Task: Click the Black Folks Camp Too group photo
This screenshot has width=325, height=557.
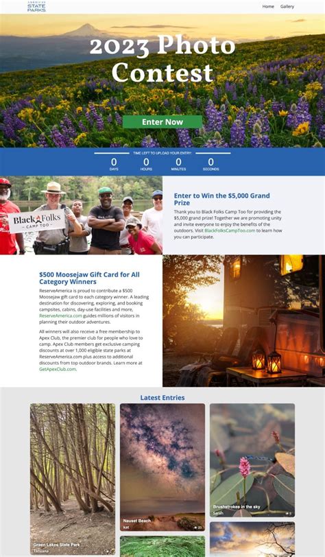Action: (x=81, y=215)
